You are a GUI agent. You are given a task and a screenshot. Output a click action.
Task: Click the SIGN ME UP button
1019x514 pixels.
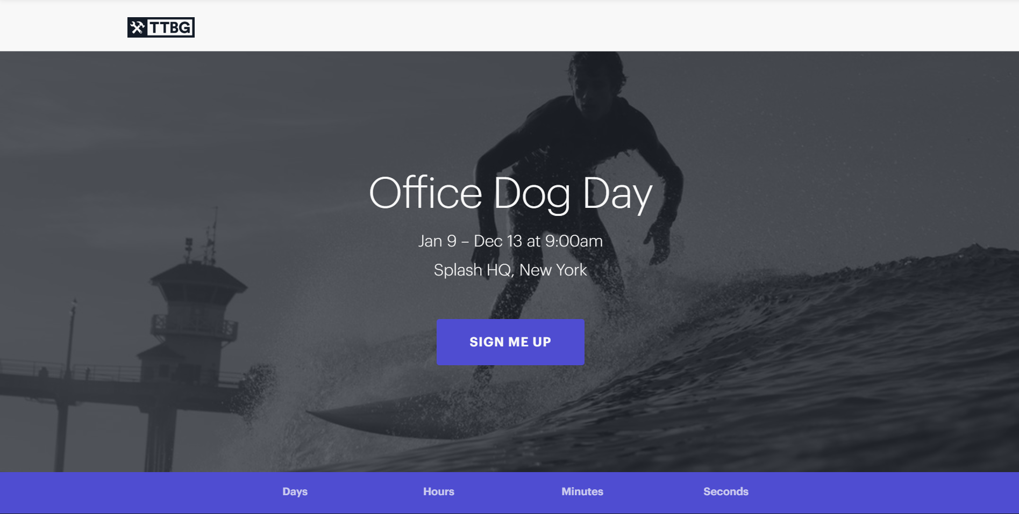[x=510, y=342]
